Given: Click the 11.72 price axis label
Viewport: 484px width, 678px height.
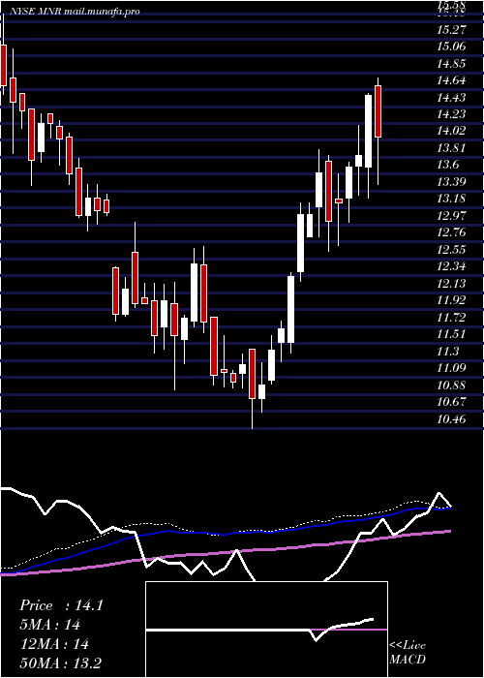Looking at the screenshot, I should pos(452,318).
